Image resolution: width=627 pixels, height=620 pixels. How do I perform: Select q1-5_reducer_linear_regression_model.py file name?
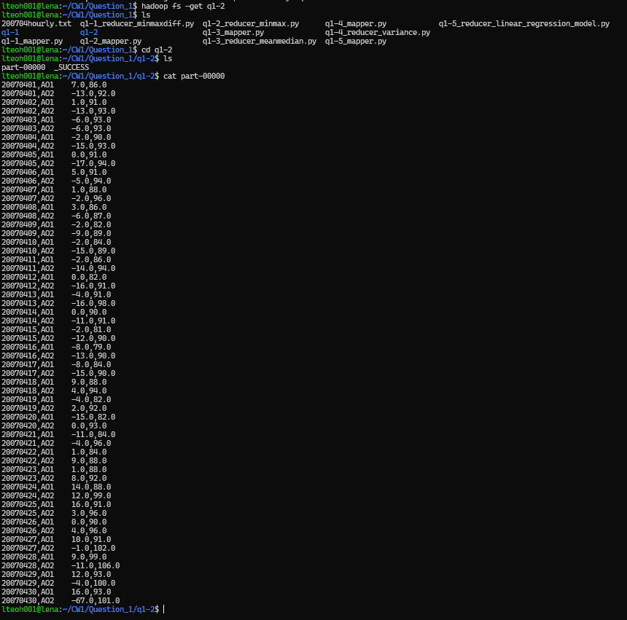click(x=523, y=23)
